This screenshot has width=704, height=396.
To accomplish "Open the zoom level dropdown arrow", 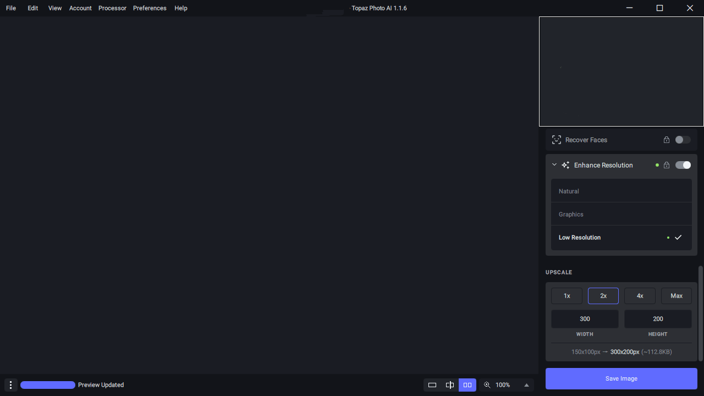I will 526,385.
